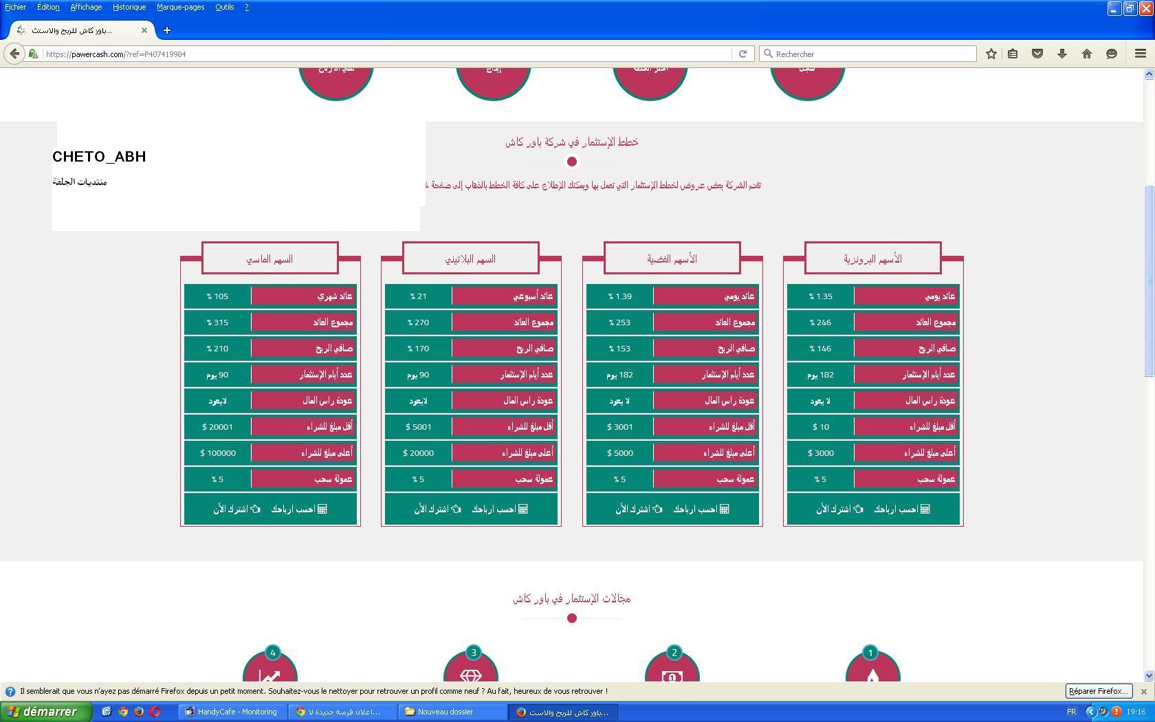Viewport: 1155px width, 722px height.
Task: Open the Historique menu
Action: pos(129,7)
